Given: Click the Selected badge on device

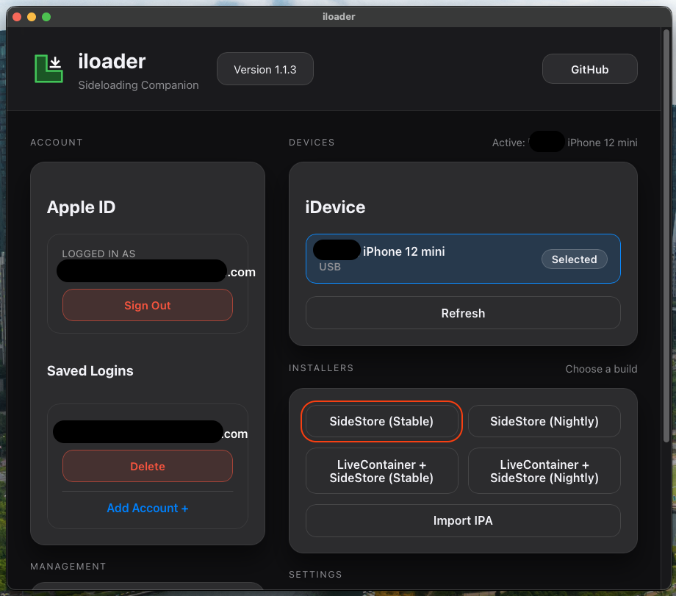Looking at the screenshot, I should [x=575, y=259].
